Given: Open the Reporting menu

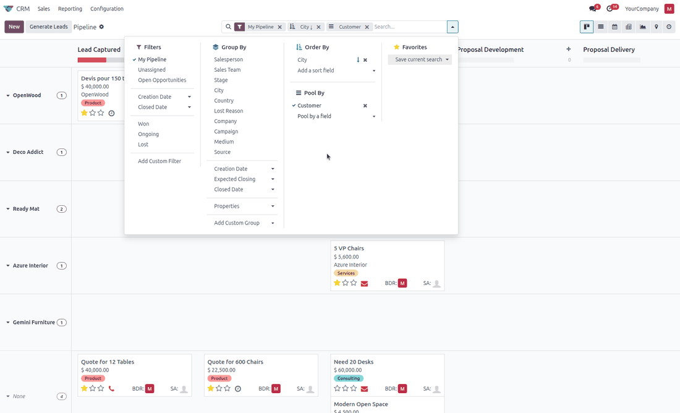Looking at the screenshot, I should click(x=70, y=9).
